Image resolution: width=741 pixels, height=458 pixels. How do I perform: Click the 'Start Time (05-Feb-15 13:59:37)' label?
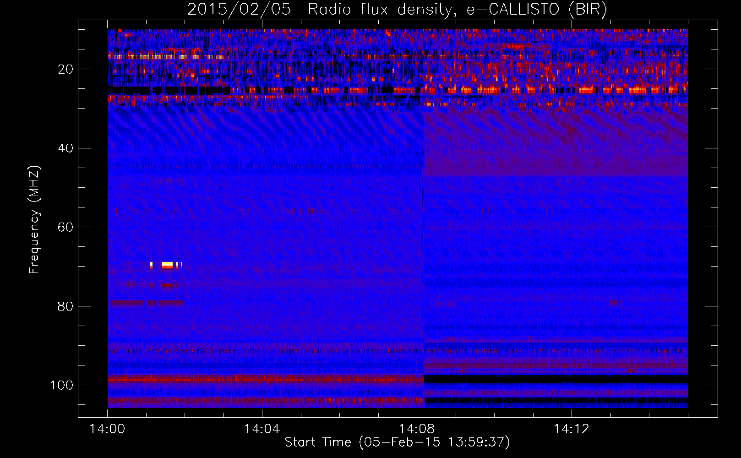pos(397,442)
